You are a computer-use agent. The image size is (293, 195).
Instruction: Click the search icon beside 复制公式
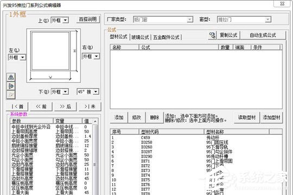(x=212, y=35)
